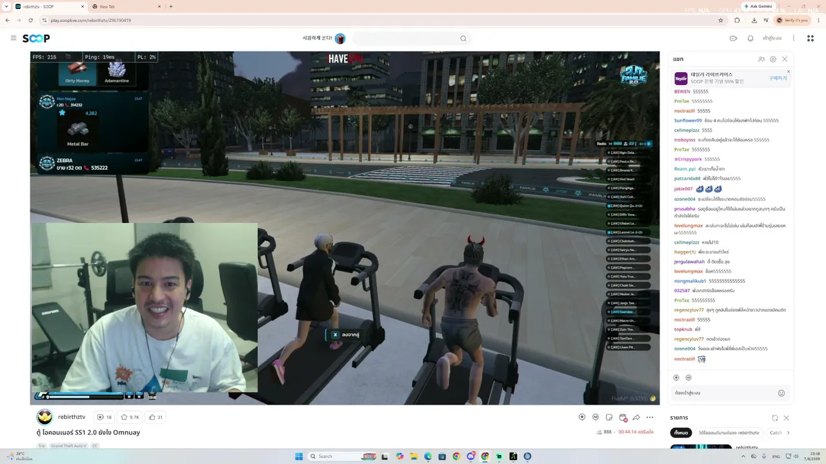The width and height of the screenshot is (826, 464).
Task: Click the Windows taskbar search box
Action: [x=342, y=456]
